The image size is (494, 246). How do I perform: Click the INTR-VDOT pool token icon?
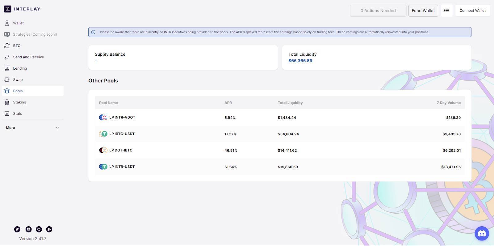[103, 117]
